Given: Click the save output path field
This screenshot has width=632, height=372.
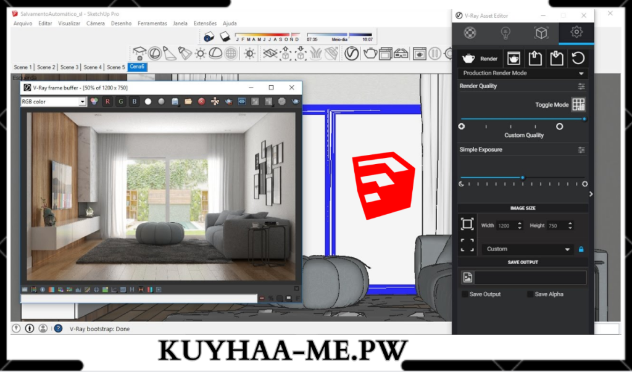Looking at the screenshot, I should (530, 277).
